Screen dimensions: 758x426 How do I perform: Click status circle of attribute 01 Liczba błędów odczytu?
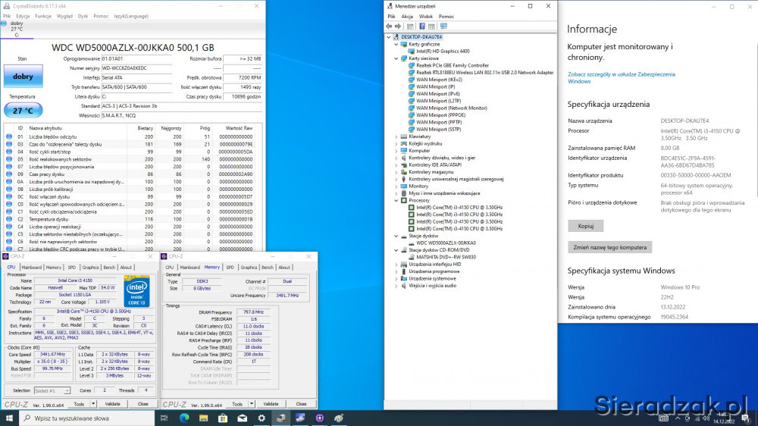(x=9, y=137)
